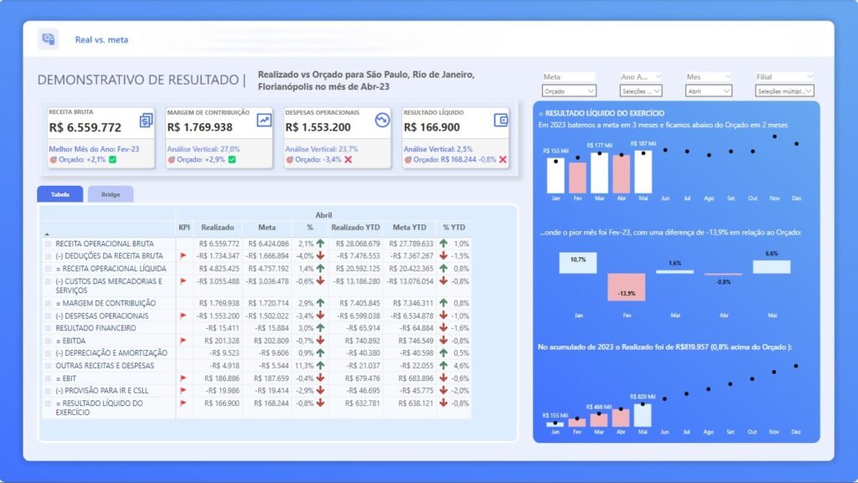This screenshot has width=858, height=483.
Task: Click the Receita Bruta money icon
Action: pyautogui.click(x=146, y=121)
